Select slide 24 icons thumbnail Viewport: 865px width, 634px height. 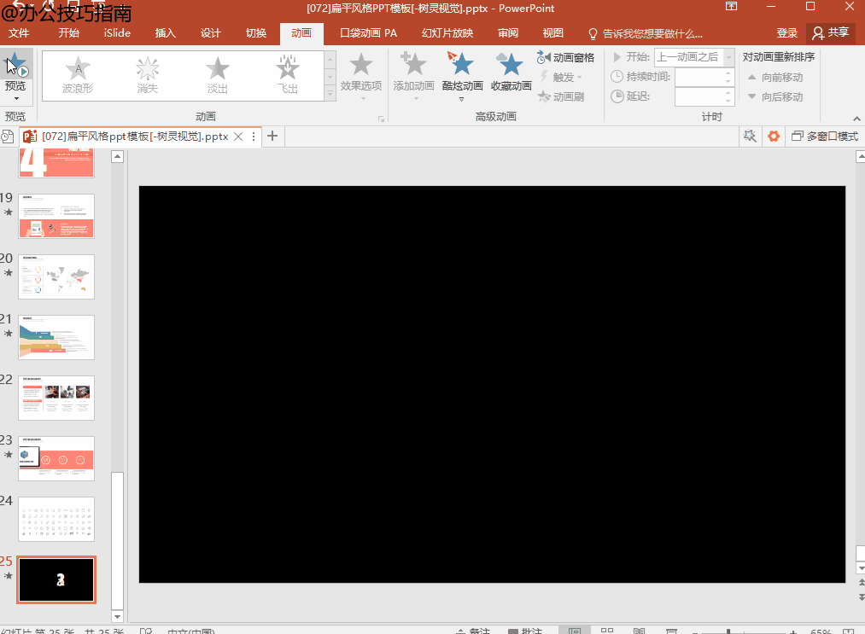[56, 520]
